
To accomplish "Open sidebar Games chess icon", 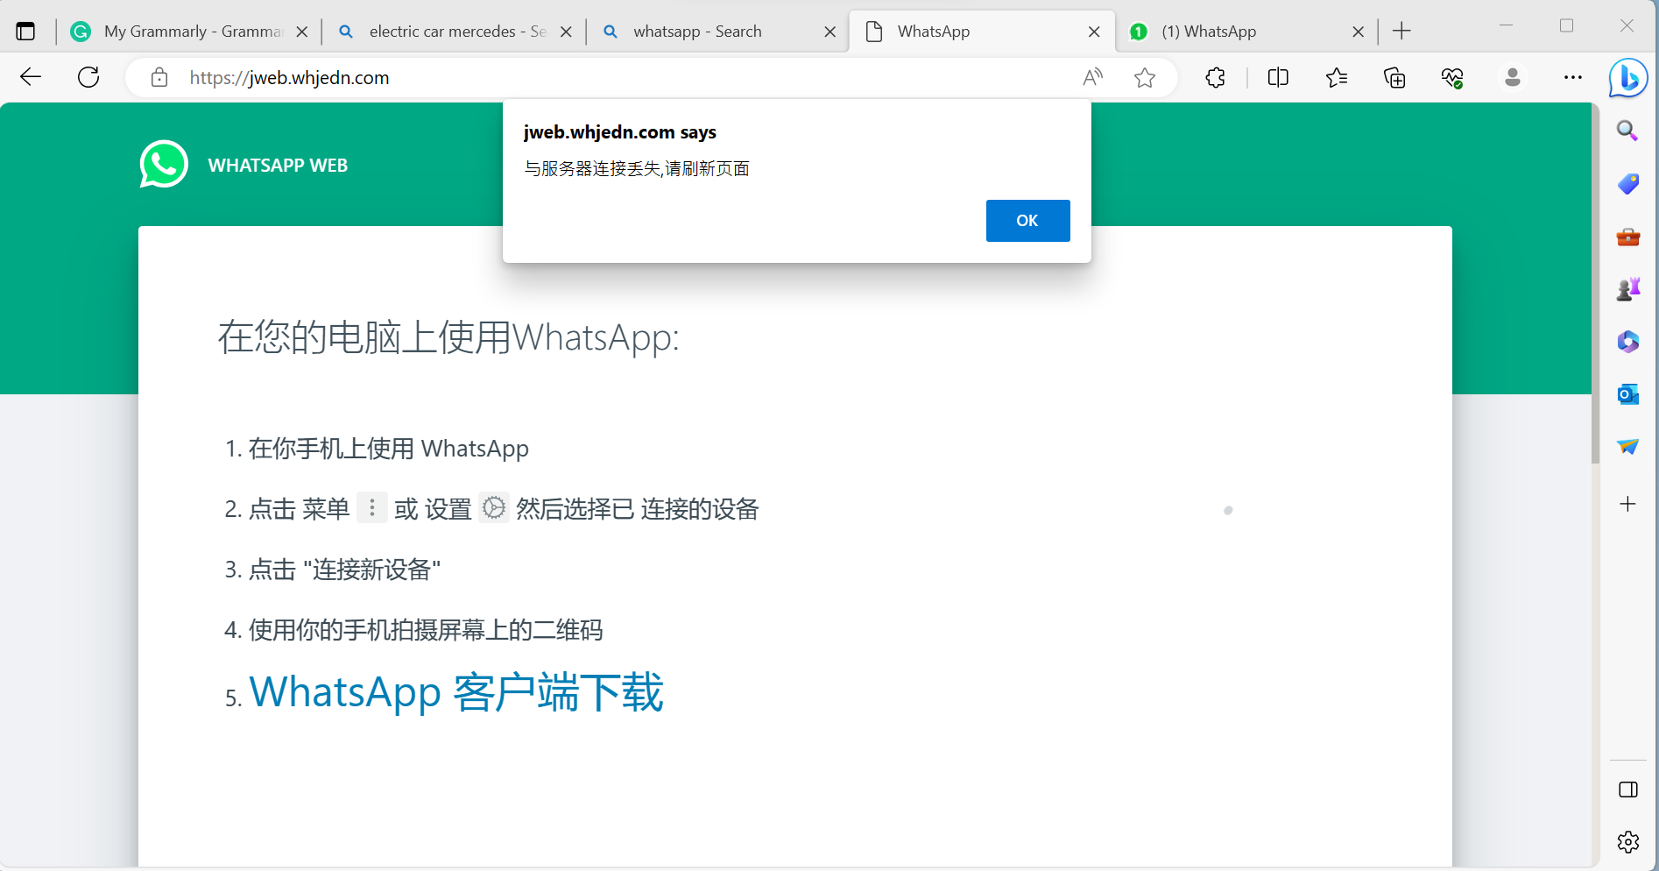I will pos(1627,289).
